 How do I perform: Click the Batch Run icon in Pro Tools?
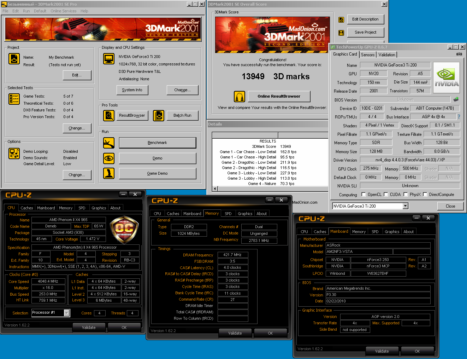point(159,116)
